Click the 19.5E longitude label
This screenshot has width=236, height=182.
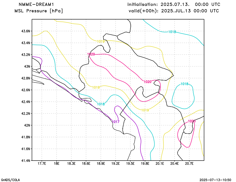[x=130, y=163]
